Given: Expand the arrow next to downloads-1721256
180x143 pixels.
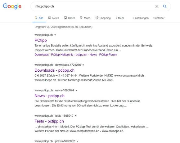Looking at the screenshot, I should 83,65.
